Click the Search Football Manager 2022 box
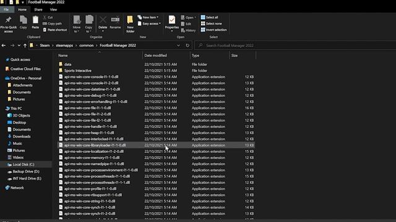This screenshot has height=222, width=396. [x=296, y=46]
